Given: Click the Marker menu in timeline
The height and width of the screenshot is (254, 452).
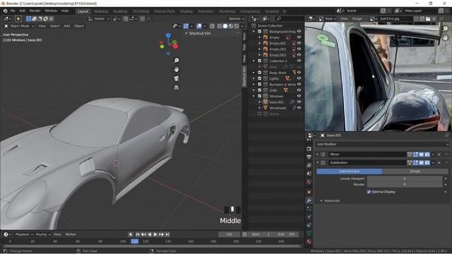Looking at the screenshot, I should (71, 234).
